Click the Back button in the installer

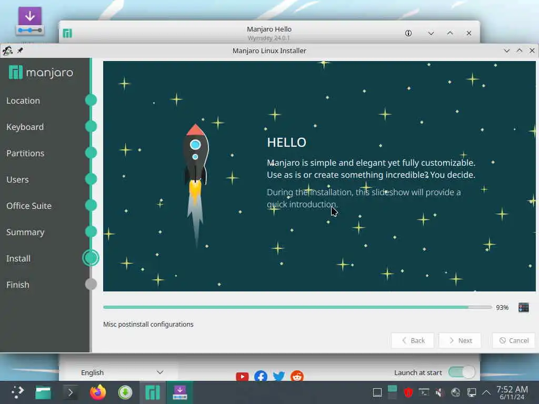(x=413, y=340)
